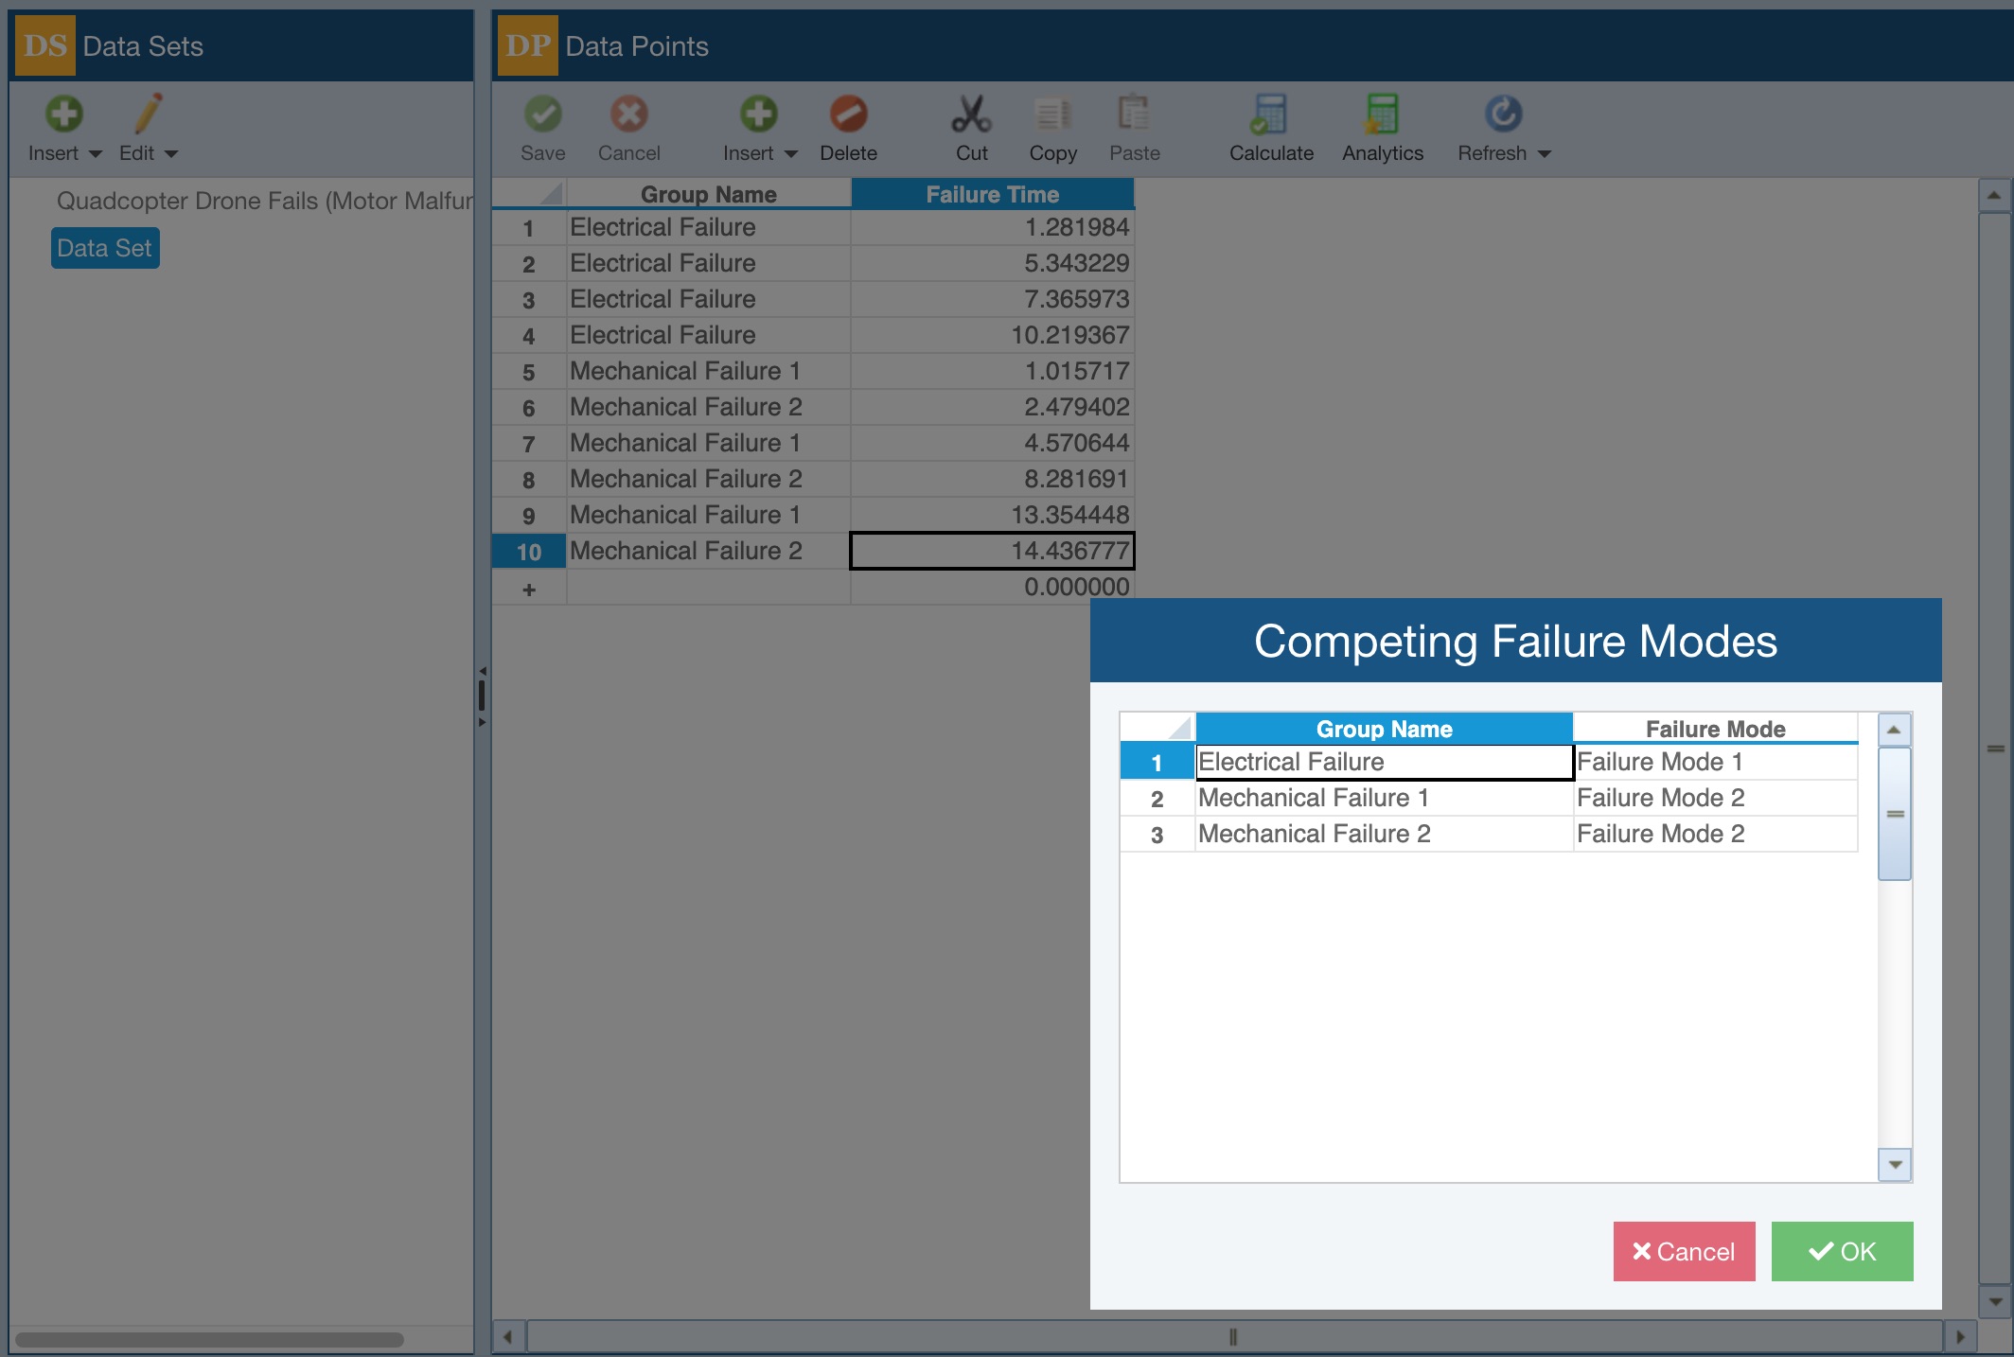Click the Save checkmark icon
The width and height of the screenshot is (2014, 1357).
[542, 115]
